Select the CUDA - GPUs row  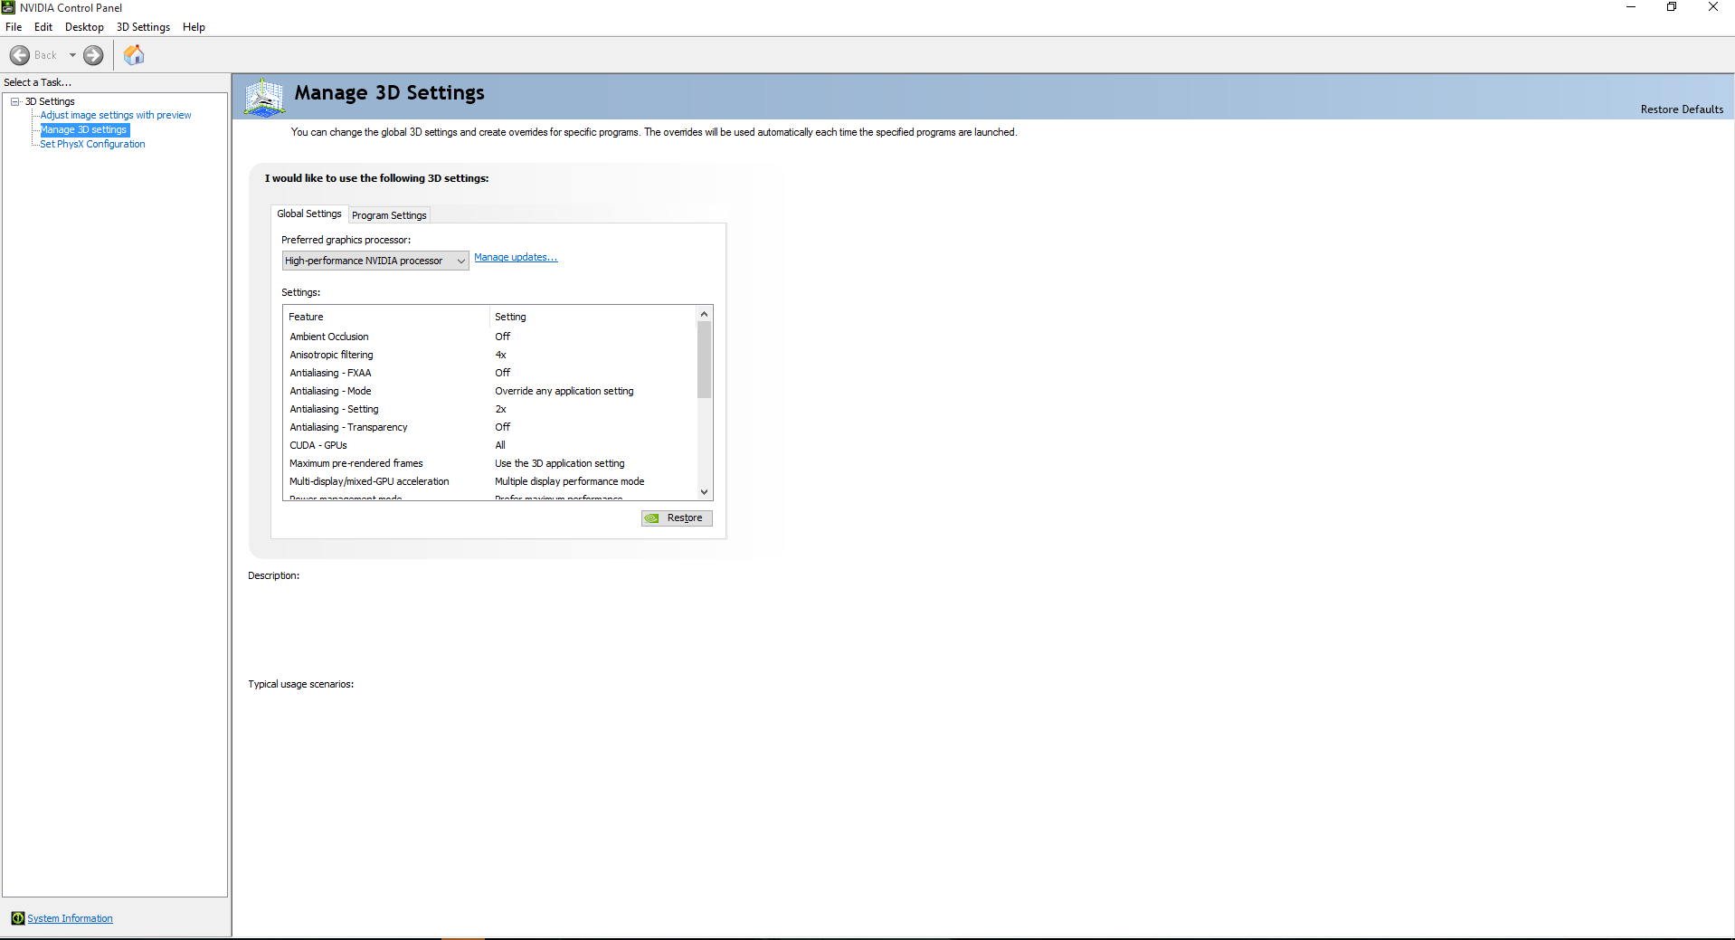pyautogui.click(x=489, y=445)
